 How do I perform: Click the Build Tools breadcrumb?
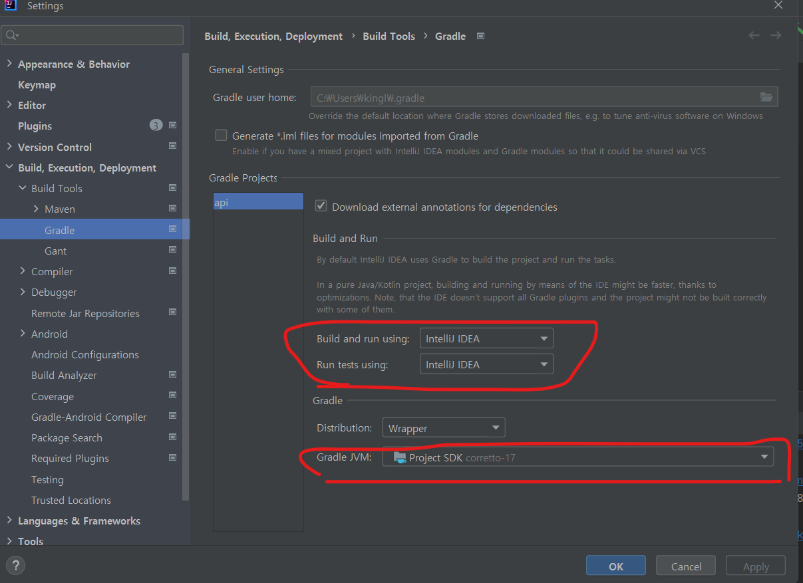(x=389, y=36)
